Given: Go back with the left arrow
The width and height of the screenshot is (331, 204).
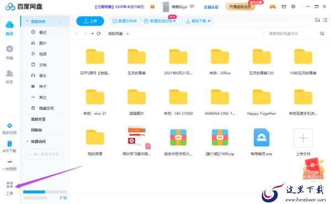Looking at the screenshot, I should pyautogui.click(x=77, y=34).
